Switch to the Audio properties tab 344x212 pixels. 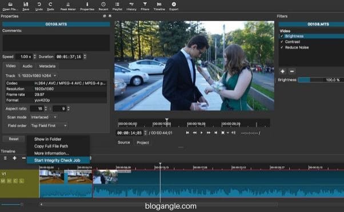pyautogui.click(x=27, y=66)
